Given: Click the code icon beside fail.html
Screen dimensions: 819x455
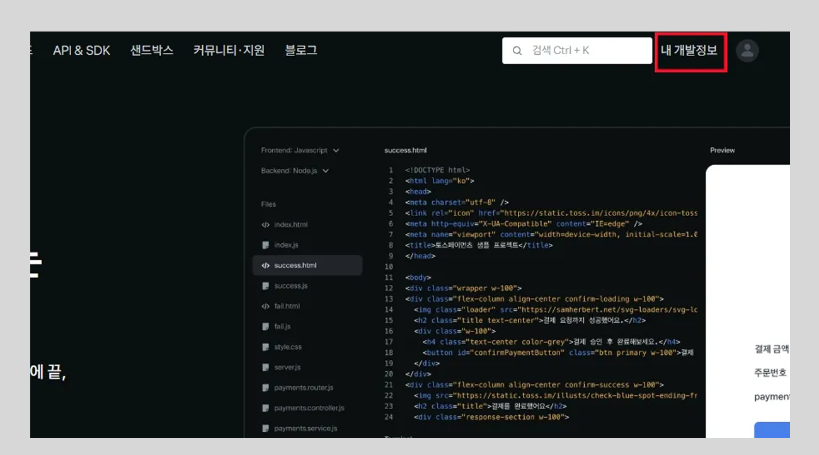Looking at the screenshot, I should pyautogui.click(x=265, y=306).
